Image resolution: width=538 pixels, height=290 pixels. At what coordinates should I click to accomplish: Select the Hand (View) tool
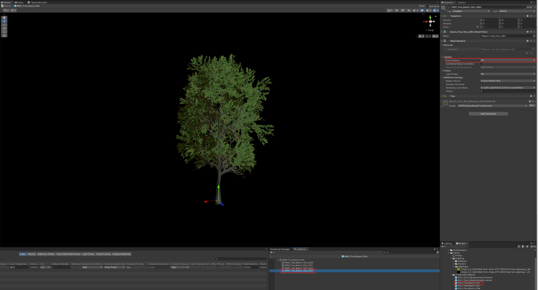(4, 17)
